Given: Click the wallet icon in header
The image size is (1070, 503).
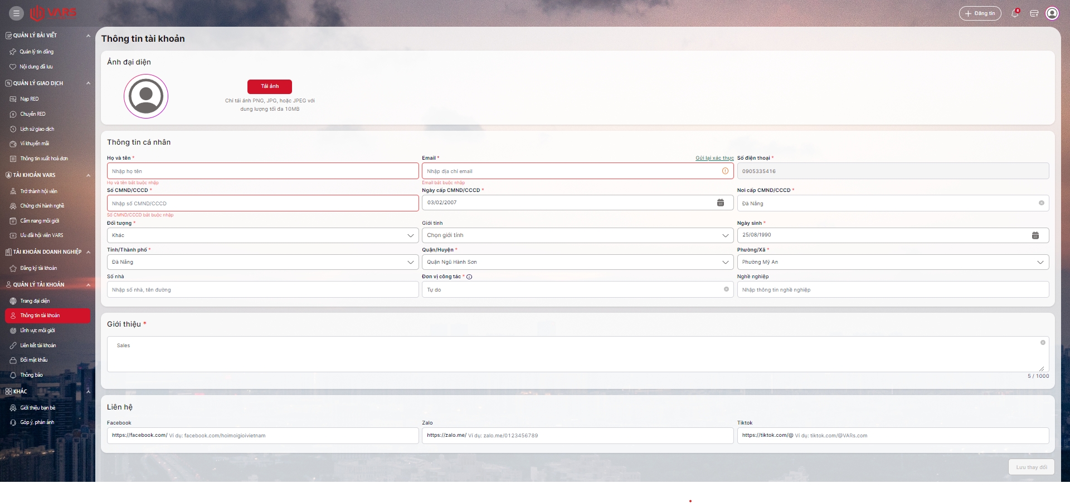Looking at the screenshot, I should click(x=1034, y=13).
